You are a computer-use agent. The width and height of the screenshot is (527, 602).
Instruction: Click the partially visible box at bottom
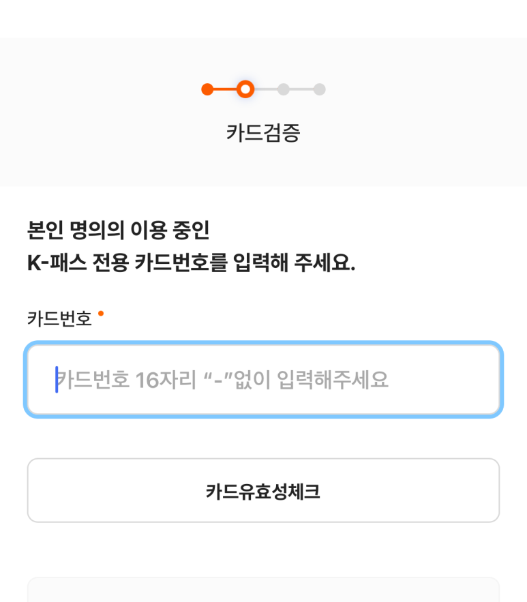[263, 590]
